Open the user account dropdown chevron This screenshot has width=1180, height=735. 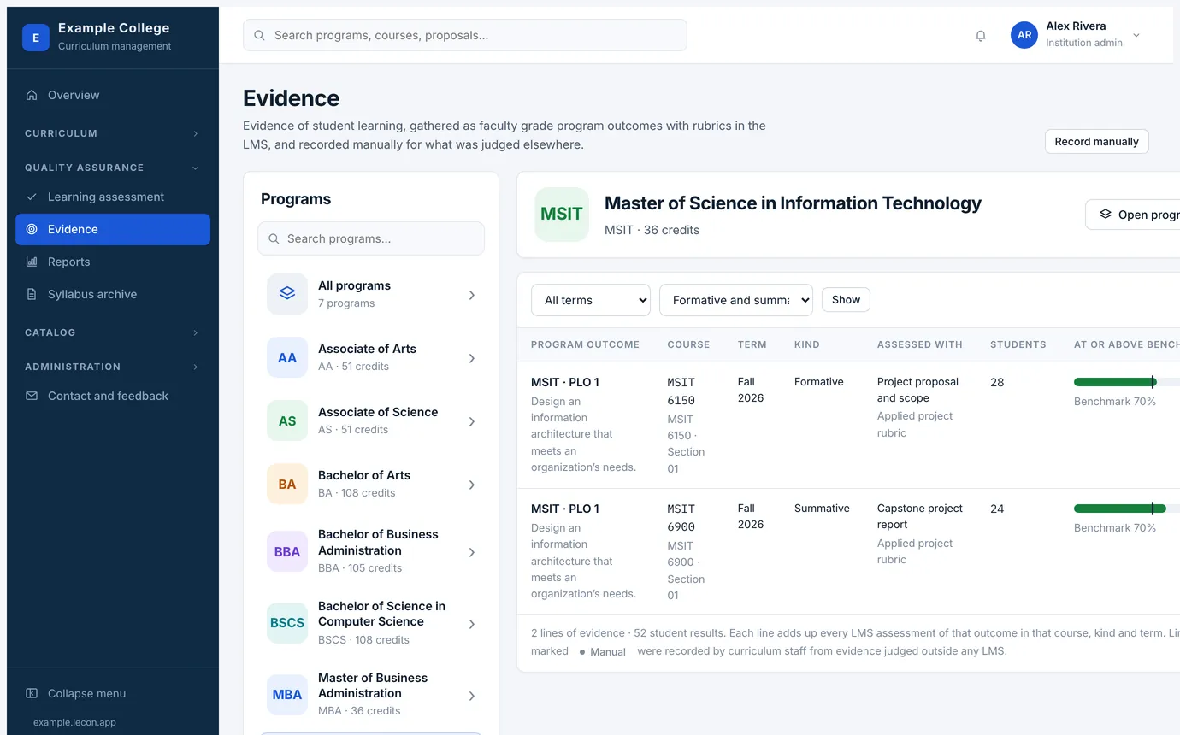pos(1136,35)
